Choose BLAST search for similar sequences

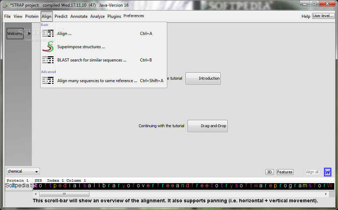[104, 60]
